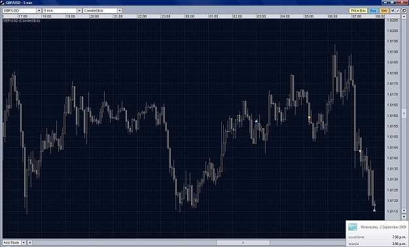Screen dimensions: 409x247
Task: Click the 5 min interval field
Action: (x=60, y=10)
